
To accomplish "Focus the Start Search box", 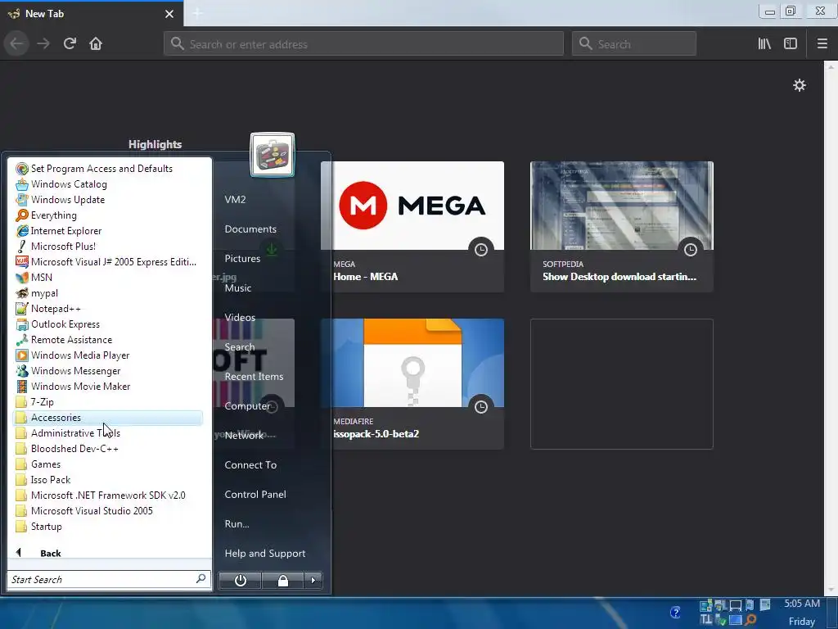I will click(109, 579).
